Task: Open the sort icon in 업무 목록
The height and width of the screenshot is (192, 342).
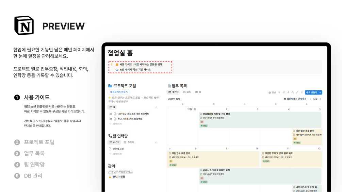Action: [284, 92]
